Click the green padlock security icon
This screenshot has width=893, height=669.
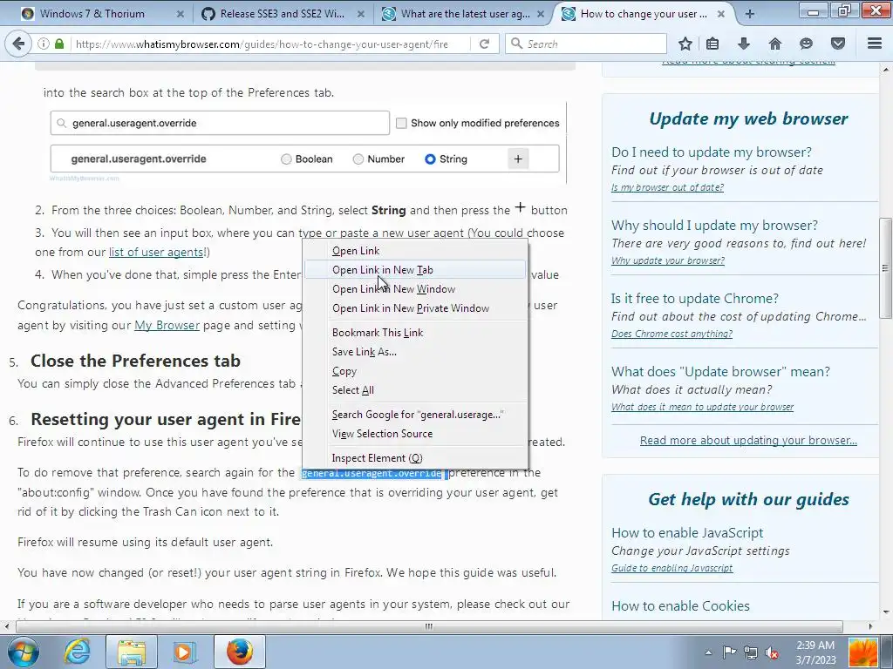click(x=59, y=44)
